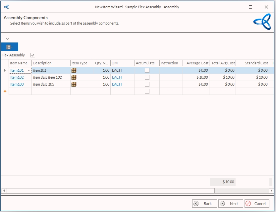Maximize the New Item Wizard window
Image resolution: width=276 pixels, height=212 pixels.
(x=250, y=7)
